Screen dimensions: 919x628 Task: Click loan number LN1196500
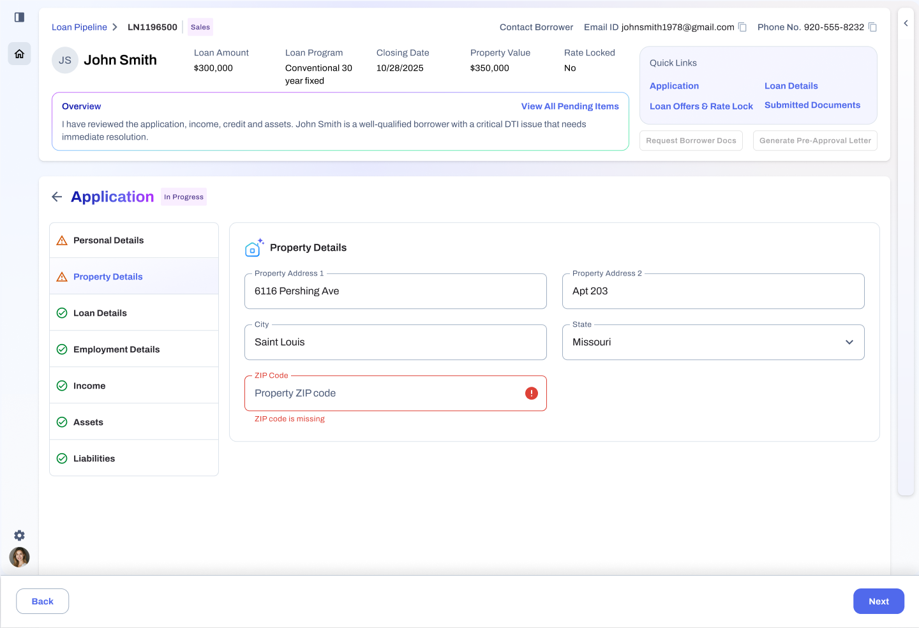click(153, 27)
